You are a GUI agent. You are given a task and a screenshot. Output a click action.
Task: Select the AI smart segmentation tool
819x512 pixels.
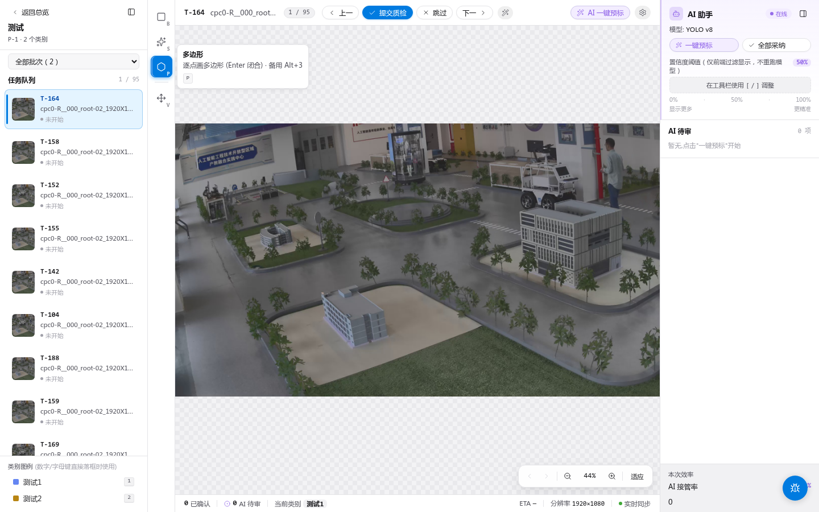click(x=162, y=42)
